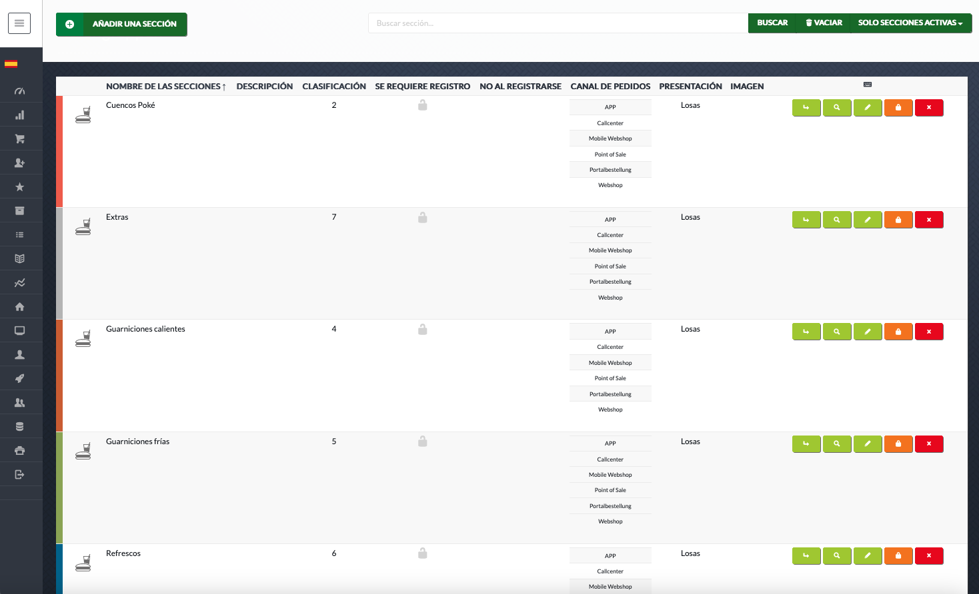
Task: Delete Cuencos Poké with the red X button
Action: click(x=929, y=108)
